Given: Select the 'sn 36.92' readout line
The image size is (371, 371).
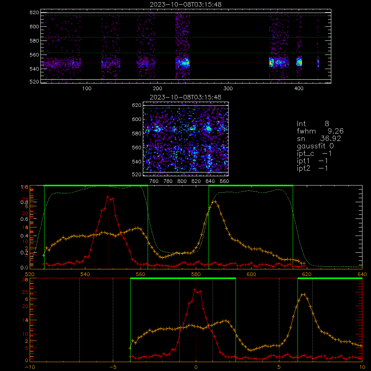Looking at the screenshot, I should pos(319,138).
